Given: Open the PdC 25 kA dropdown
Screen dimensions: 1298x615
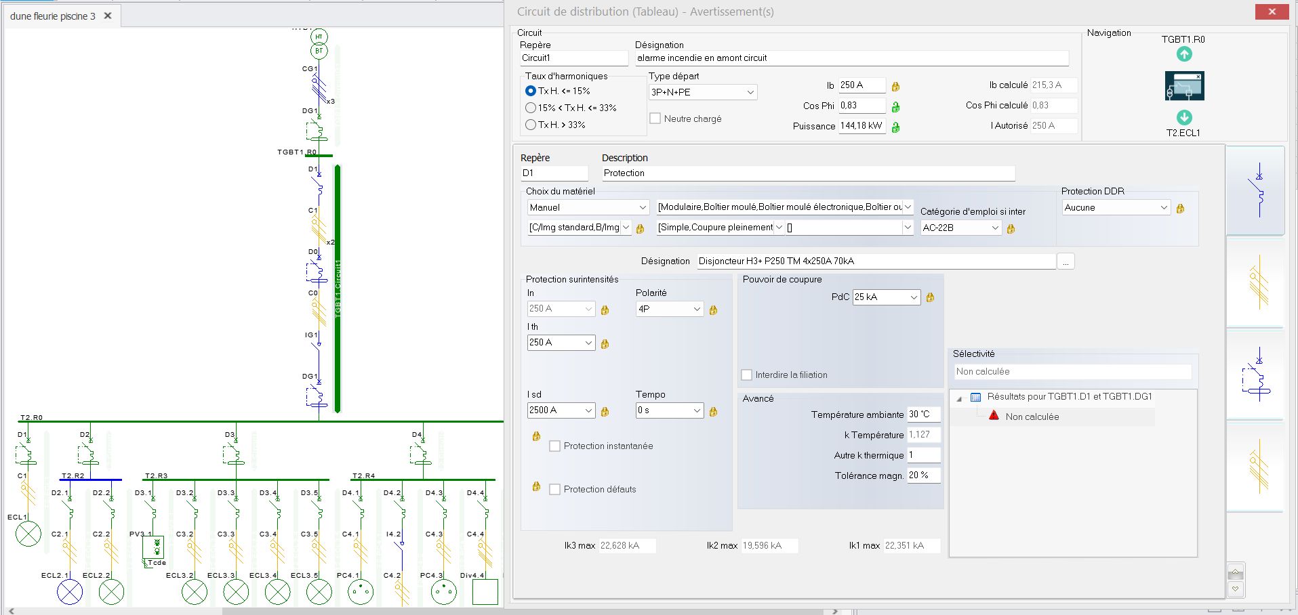Looking at the screenshot, I should [887, 297].
